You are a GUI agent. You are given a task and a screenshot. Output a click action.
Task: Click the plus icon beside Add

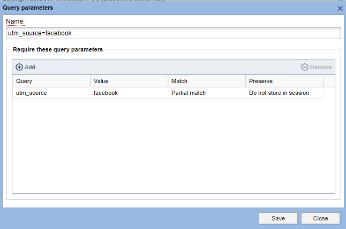click(x=19, y=67)
